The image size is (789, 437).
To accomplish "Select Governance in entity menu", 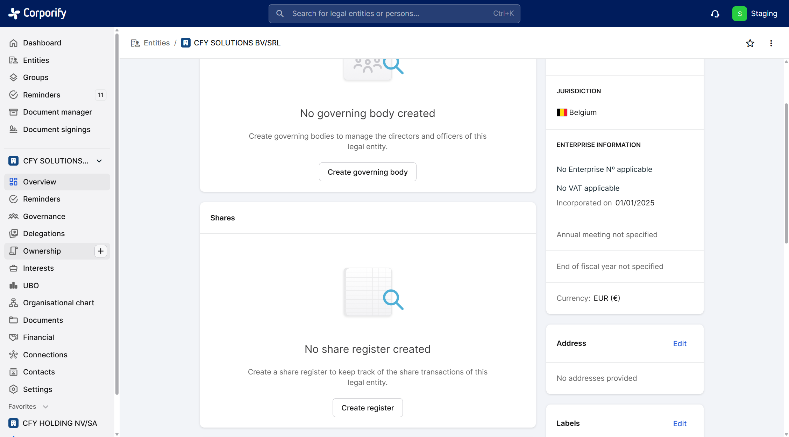I will (44, 217).
